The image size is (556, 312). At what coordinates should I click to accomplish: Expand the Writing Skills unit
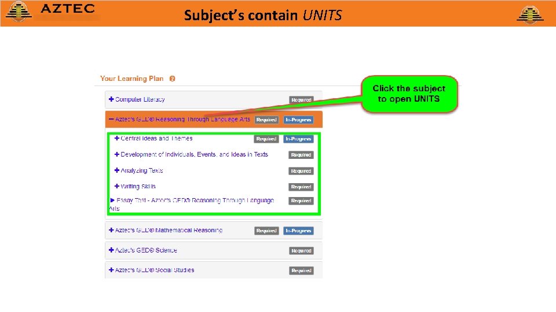click(x=116, y=187)
